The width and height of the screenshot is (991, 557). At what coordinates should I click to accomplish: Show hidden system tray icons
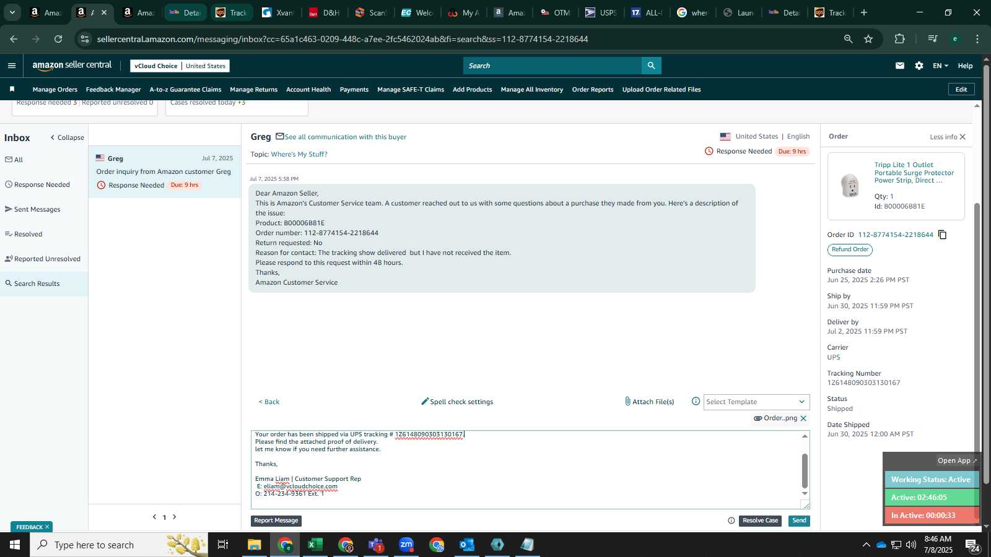tap(865, 545)
